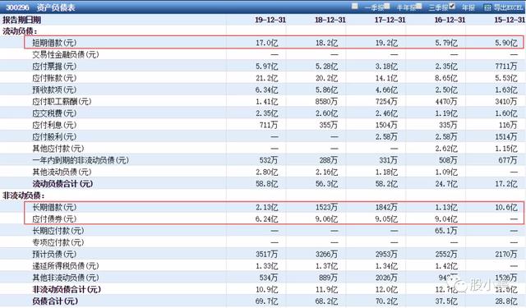Click the 非流动负债 section heading

point(24,195)
